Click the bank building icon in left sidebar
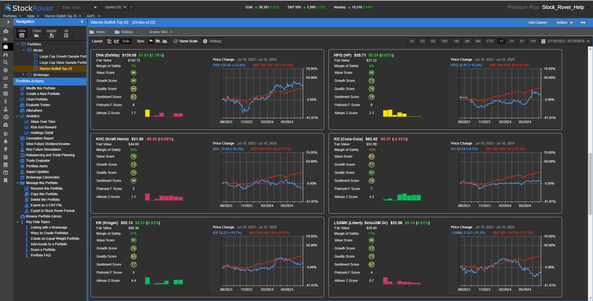Screen dimensions: 593x301 click(6, 86)
